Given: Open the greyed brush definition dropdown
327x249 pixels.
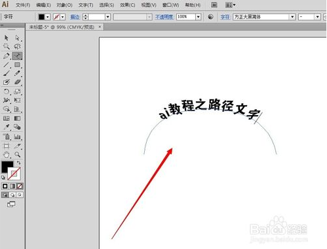Looking at the screenshot, I should click(149, 17).
